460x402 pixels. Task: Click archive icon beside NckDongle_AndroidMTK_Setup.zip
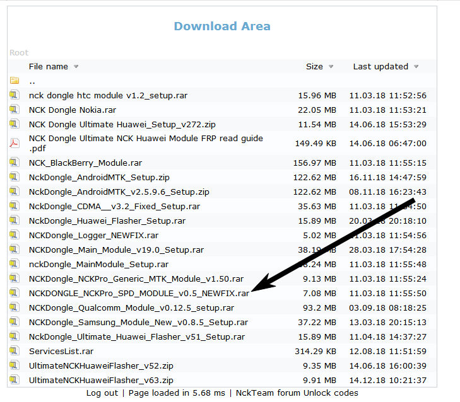click(15, 176)
